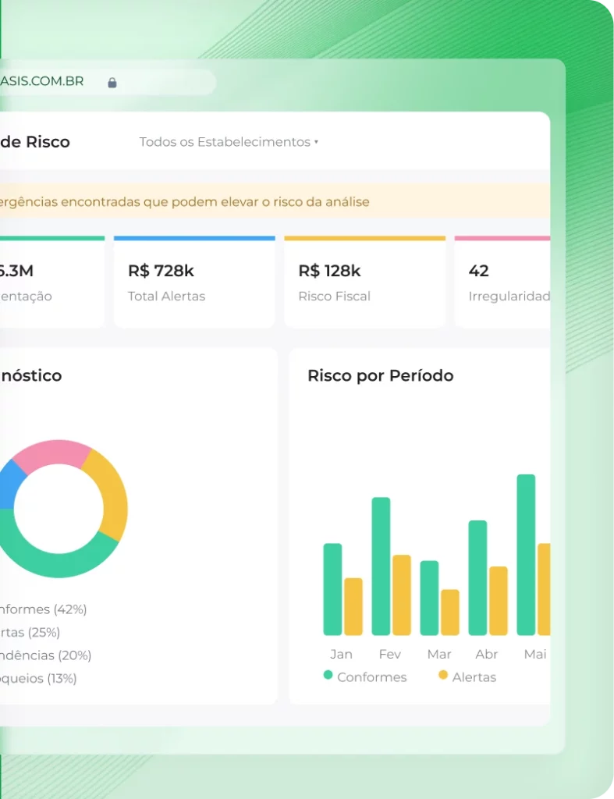Click the Conformes (42%) legend entry

44,609
